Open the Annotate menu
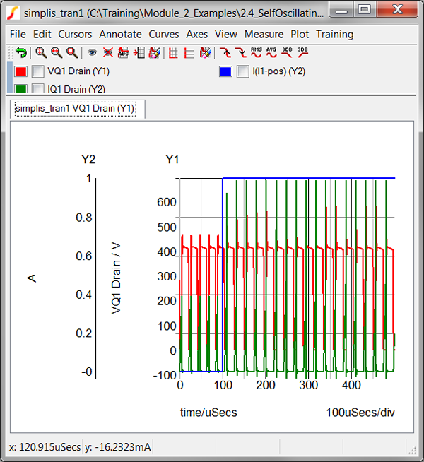This screenshot has width=424, height=462. 120,34
